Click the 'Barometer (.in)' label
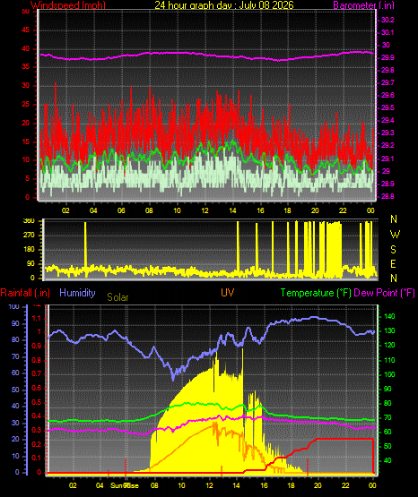418x497 pixels. [x=363, y=5]
